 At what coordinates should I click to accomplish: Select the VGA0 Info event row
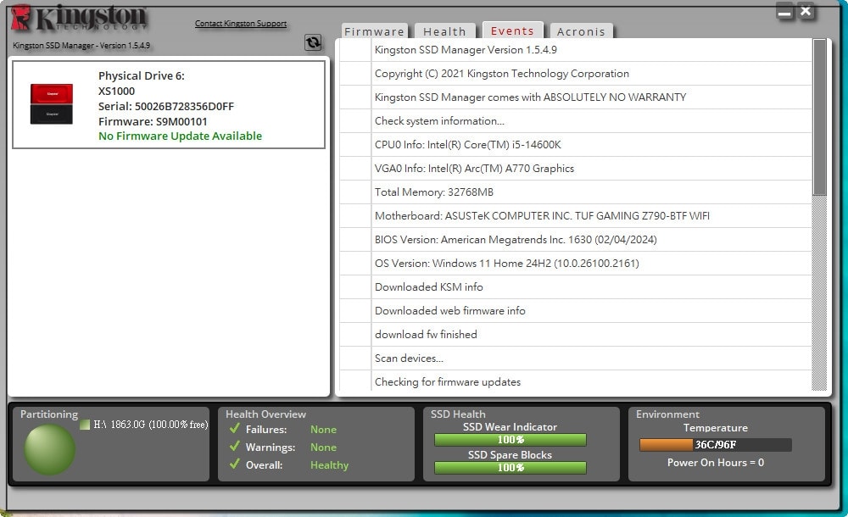[x=576, y=168]
